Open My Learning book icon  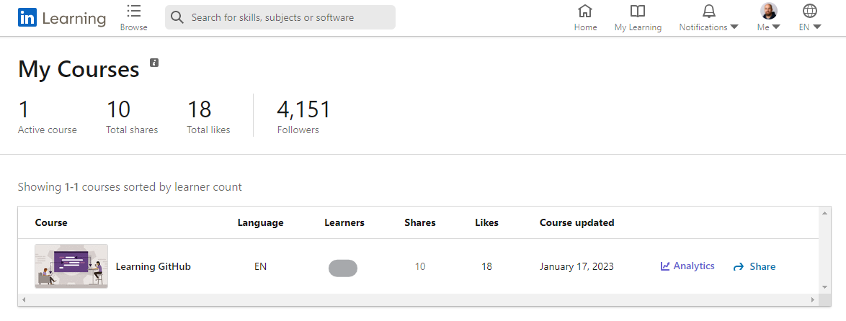tap(638, 11)
